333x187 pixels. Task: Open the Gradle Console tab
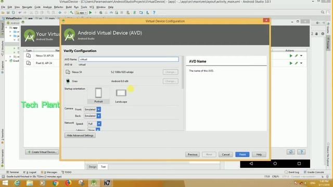pos(314,172)
